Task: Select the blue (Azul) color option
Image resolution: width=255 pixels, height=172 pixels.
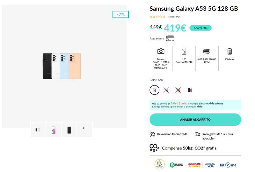Action: (x=155, y=90)
